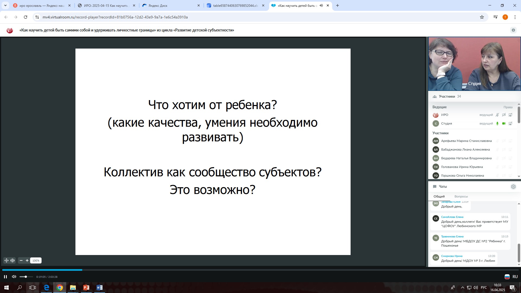
Task: Switch to the table xls tab
Action: coord(235,5)
